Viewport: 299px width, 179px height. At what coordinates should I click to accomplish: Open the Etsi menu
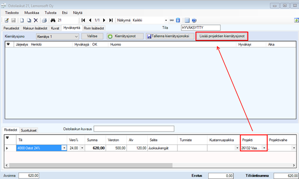[65, 13]
